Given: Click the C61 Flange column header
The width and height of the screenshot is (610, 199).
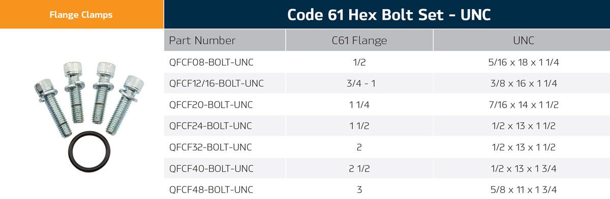Looking at the screenshot, I should pos(359,41).
